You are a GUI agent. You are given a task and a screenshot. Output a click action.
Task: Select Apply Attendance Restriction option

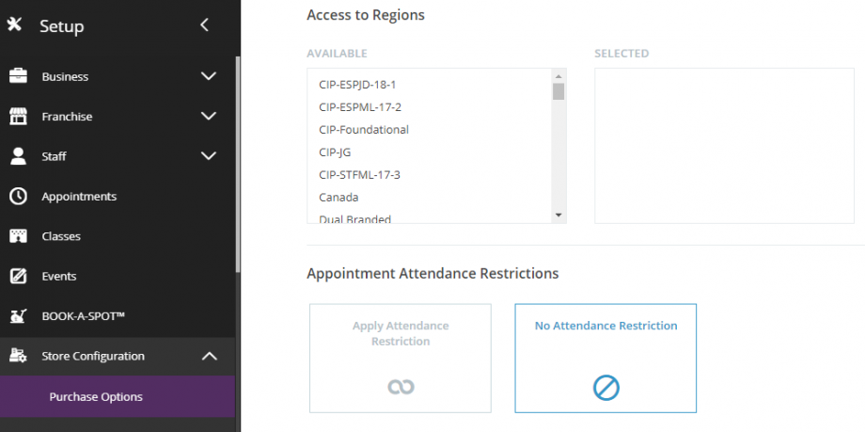point(401,358)
